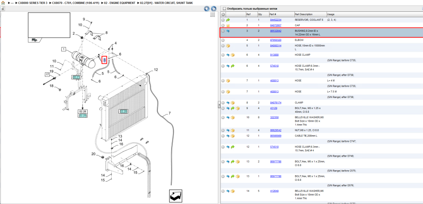The width and height of the screenshot is (423, 204).
Task: Follow the 08.21 reference link in diagram
Action: pyautogui.click(x=76, y=77)
